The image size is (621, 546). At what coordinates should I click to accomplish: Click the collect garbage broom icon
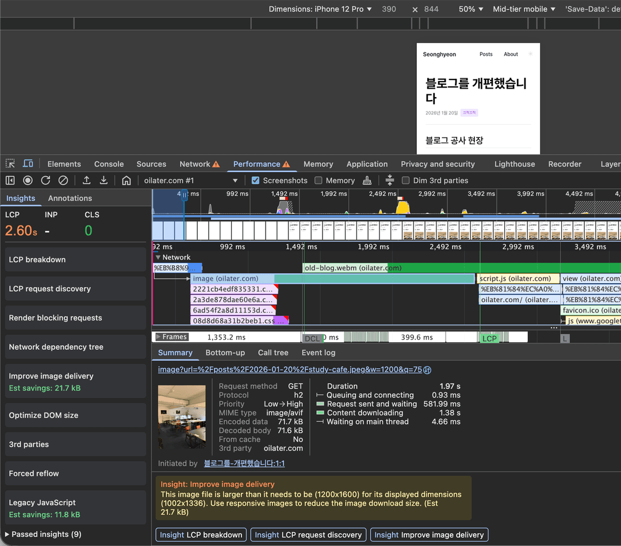point(367,181)
